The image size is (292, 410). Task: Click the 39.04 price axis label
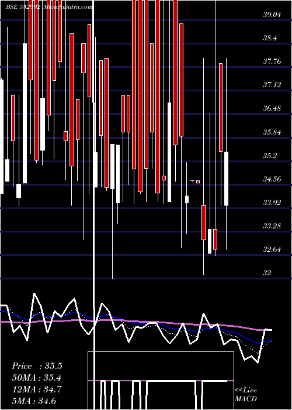tap(272, 15)
